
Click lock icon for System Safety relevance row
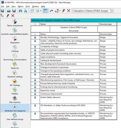(35, 97)
